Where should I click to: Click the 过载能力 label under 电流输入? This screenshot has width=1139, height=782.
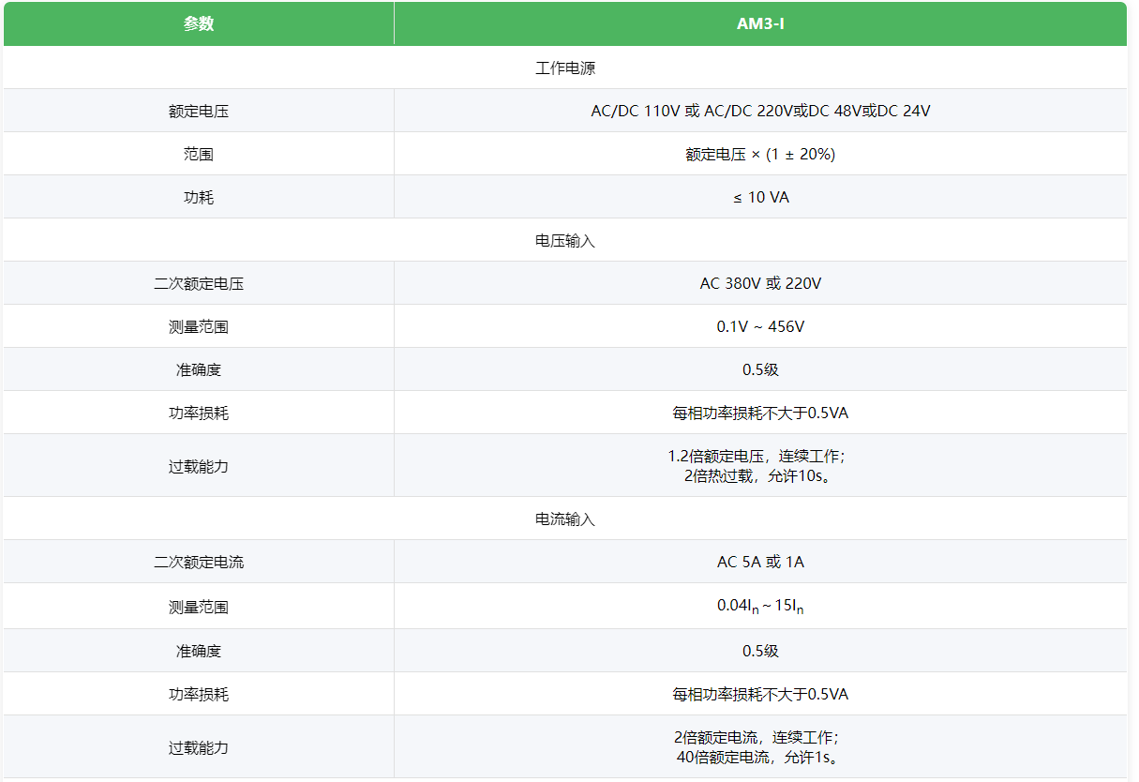pos(199,747)
